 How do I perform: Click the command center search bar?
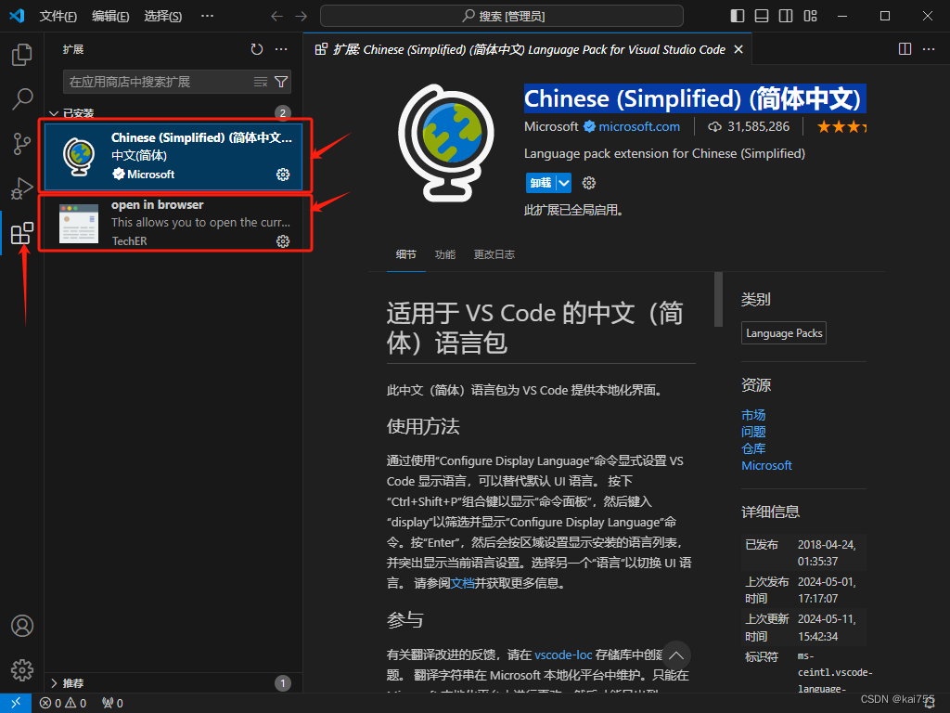pos(502,16)
